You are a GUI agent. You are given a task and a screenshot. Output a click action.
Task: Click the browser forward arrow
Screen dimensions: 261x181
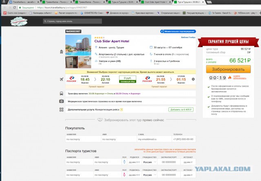tap(9, 7)
